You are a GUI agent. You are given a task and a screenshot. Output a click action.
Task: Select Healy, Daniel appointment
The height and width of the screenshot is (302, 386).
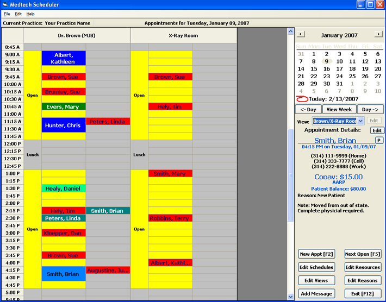coord(64,188)
